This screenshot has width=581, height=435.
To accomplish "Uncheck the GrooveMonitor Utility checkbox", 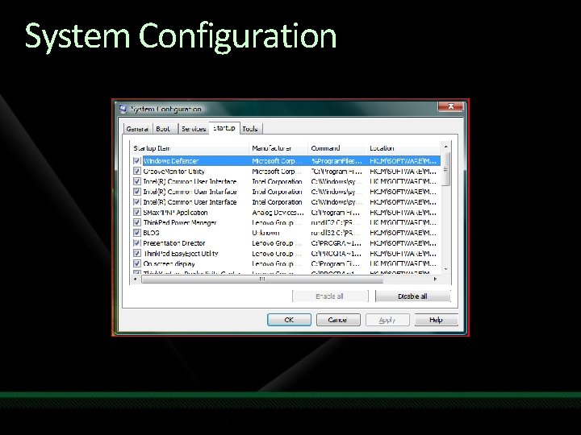I will tap(136, 172).
